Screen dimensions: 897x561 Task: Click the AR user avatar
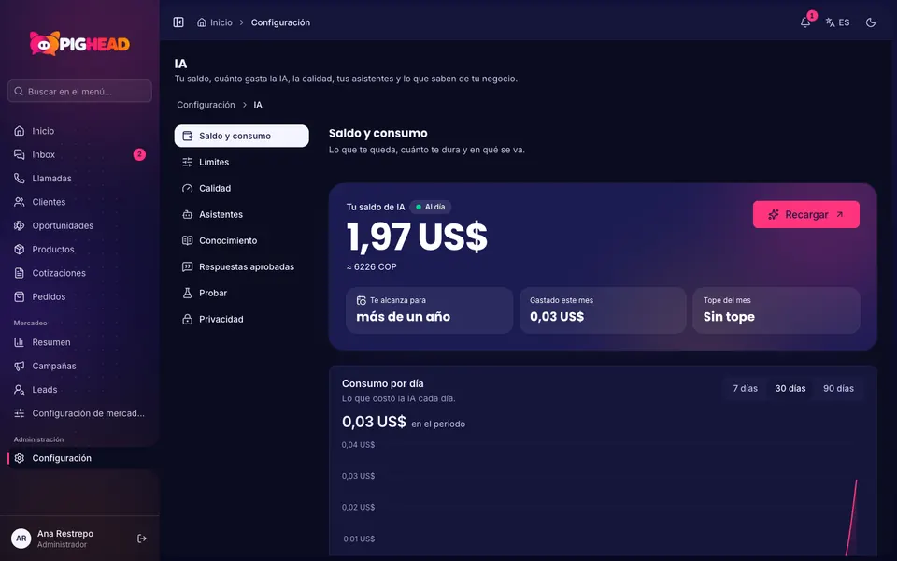point(21,539)
